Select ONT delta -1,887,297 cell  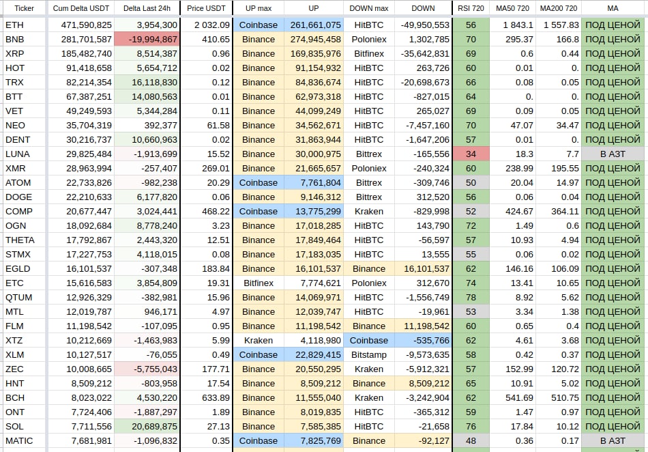tap(147, 412)
